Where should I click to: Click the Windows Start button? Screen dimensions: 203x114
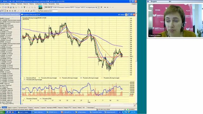click(x=2, y=112)
